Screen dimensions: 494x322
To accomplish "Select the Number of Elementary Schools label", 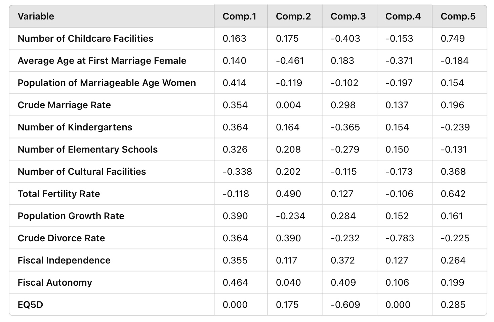I will click(x=87, y=149).
